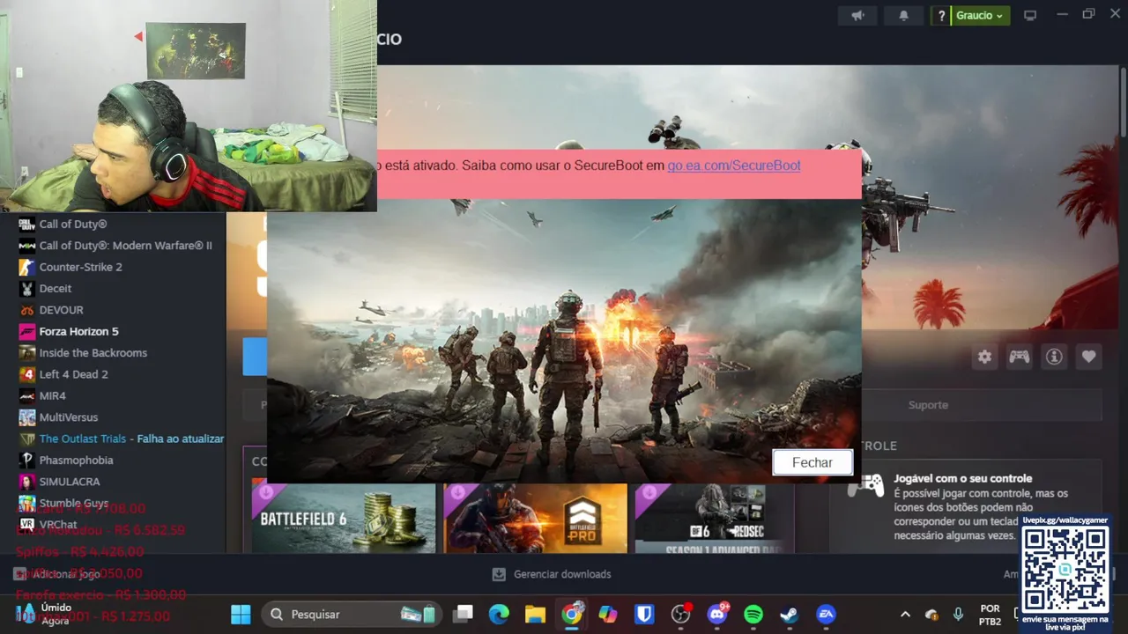The height and width of the screenshot is (634, 1128).
Task: Open controller layout gamepad icon
Action: [x=1019, y=357]
